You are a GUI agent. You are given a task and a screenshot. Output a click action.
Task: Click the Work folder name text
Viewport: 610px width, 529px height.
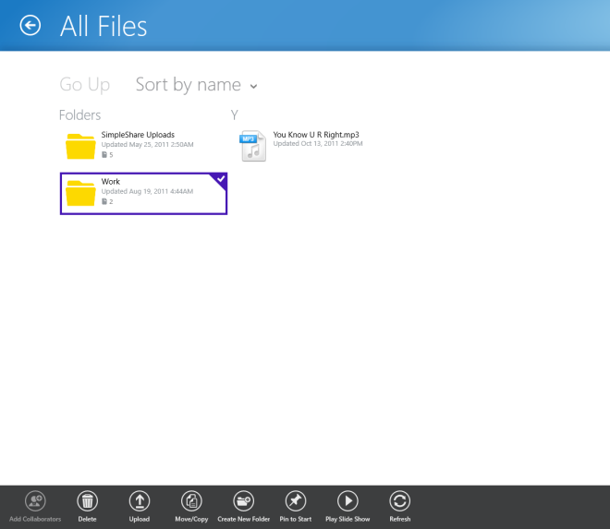click(111, 182)
